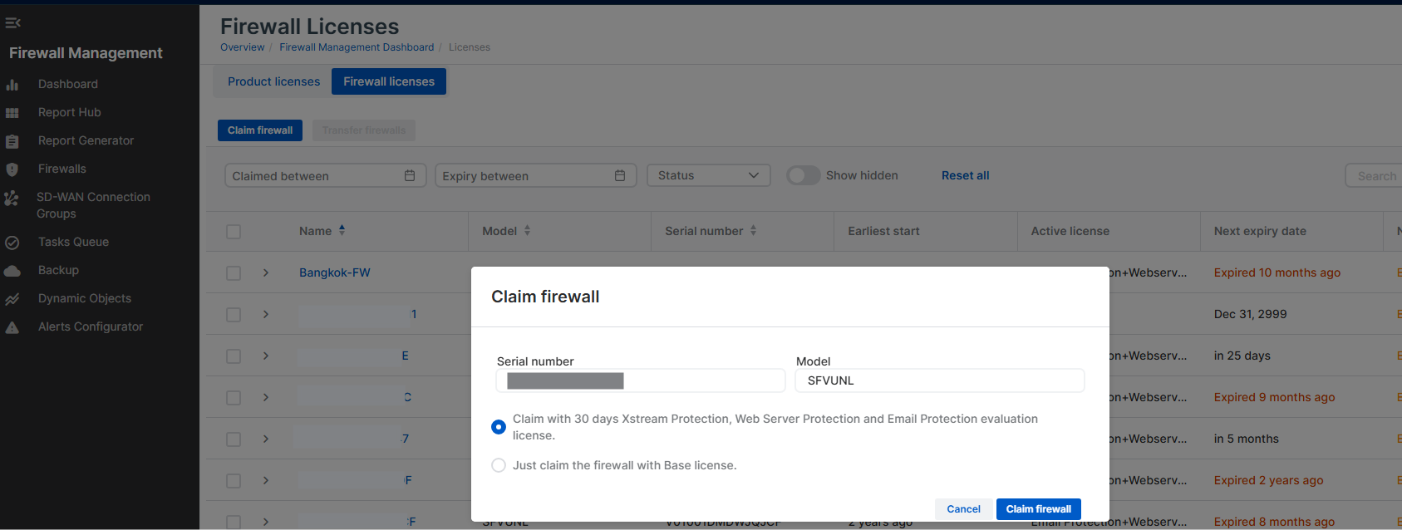Switch to Product licenses tab
1402x530 pixels.
(273, 81)
